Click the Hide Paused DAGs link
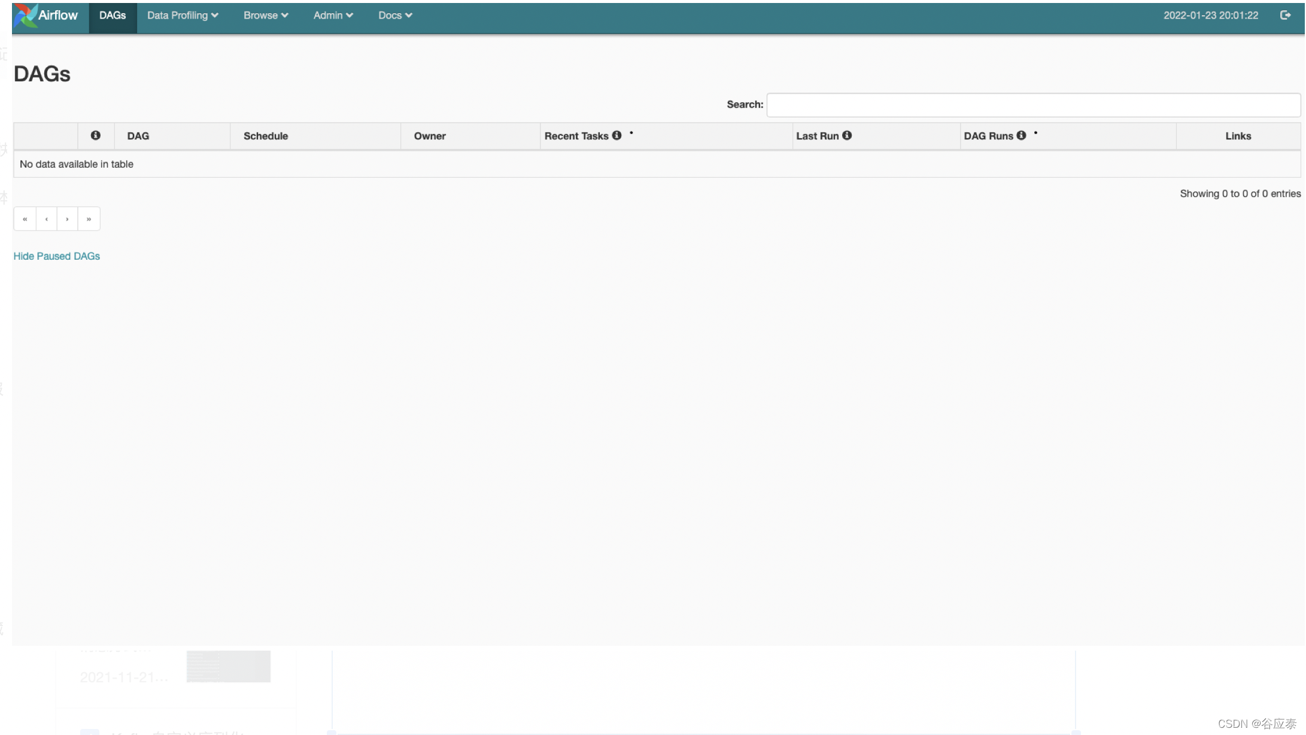The width and height of the screenshot is (1306, 735). 57,256
